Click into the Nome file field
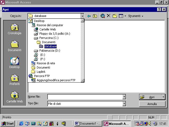Image resolution: width=169 pixels, height=127 pixels. point(85,97)
